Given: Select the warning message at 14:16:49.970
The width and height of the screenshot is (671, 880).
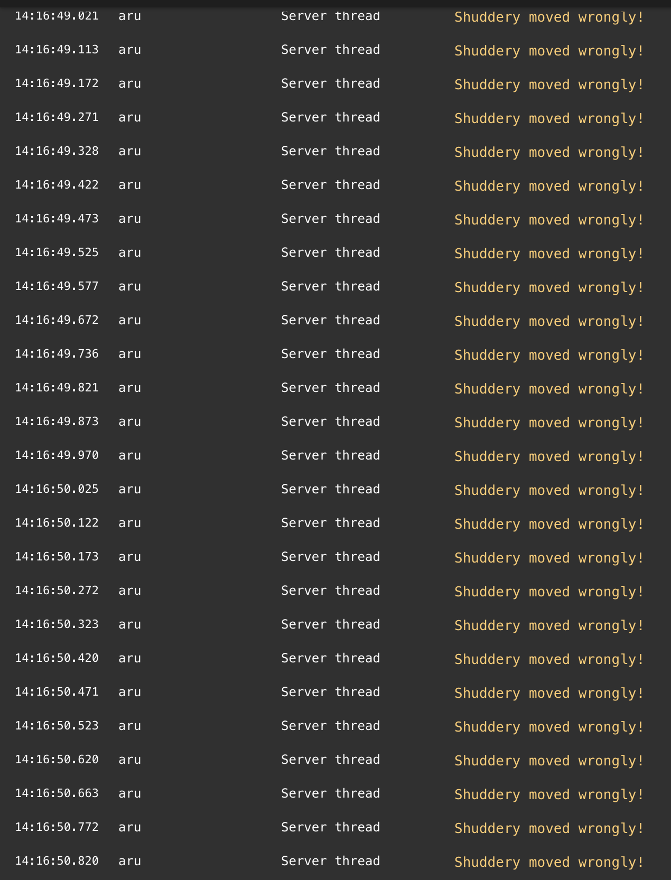Looking at the screenshot, I should 549,456.
